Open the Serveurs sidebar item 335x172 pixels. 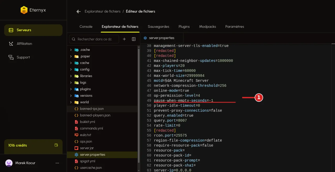pos(33,30)
